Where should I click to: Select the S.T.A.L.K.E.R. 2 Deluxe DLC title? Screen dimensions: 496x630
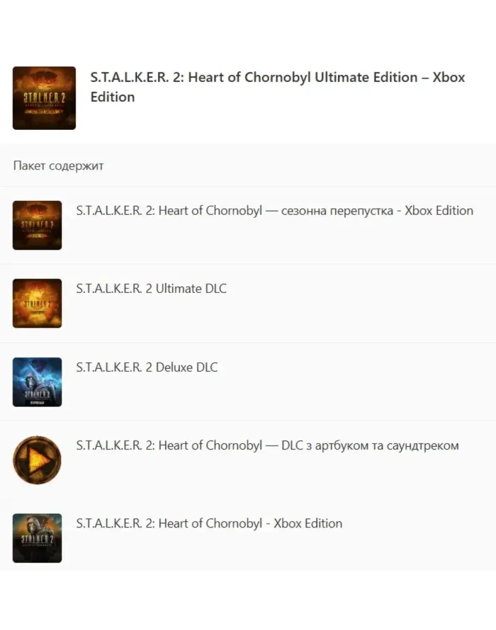coord(147,367)
